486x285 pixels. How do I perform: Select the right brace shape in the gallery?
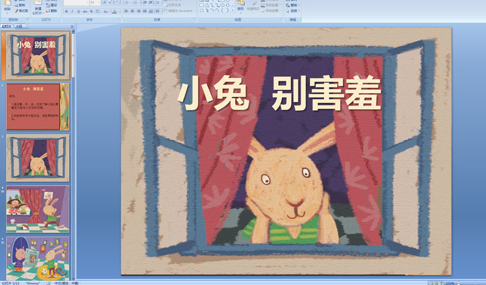[x=227, y=10]
